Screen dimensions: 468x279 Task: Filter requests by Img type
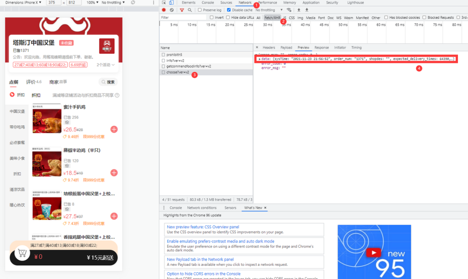tap(300, 18)
